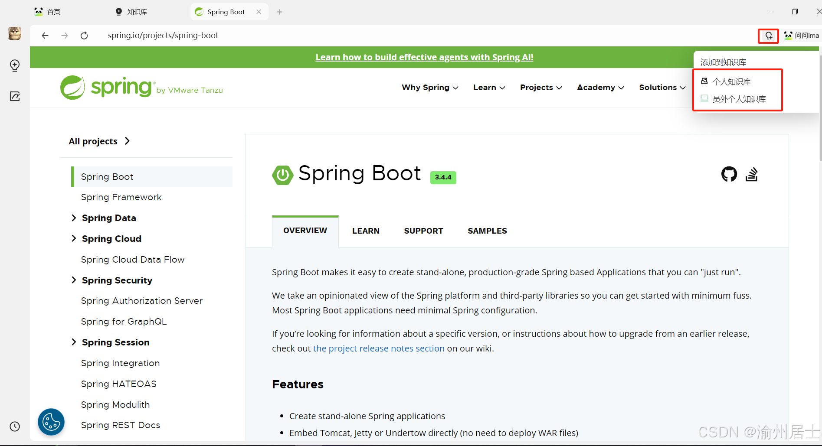Expand the Solutions navigation menu
The height and width of the screenshot is (446, 822).
(x=662, y=88)
